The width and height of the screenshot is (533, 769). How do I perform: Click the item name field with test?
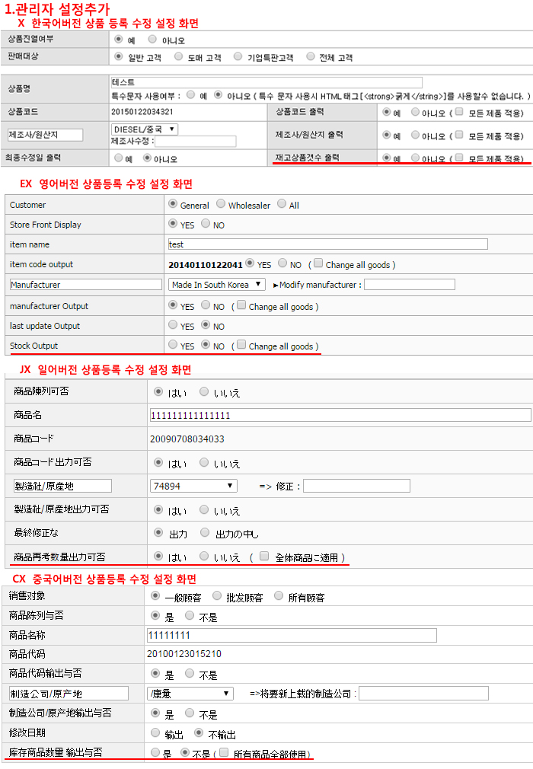pos(327,244)
